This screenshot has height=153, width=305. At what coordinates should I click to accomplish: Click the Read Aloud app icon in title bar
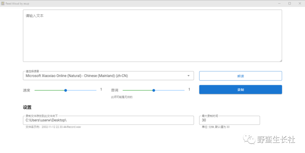coord(3,3)
